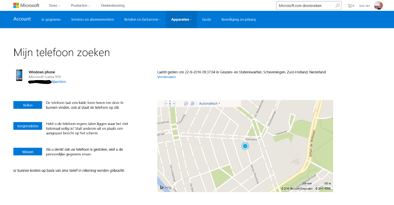Click the Bing logo on map
The height and width of the screenshot is (205, 394).
[x=166, y=188]
